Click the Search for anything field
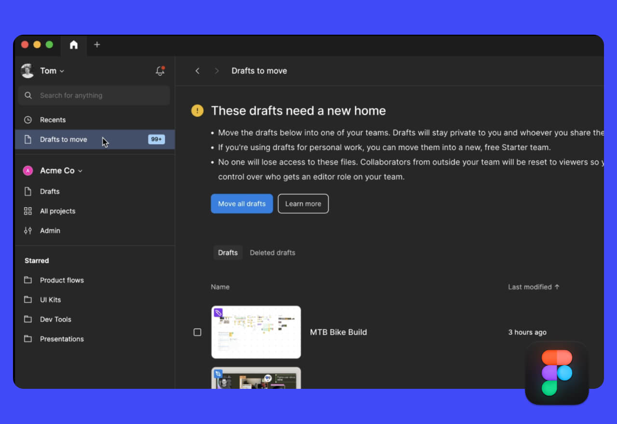 94,95
